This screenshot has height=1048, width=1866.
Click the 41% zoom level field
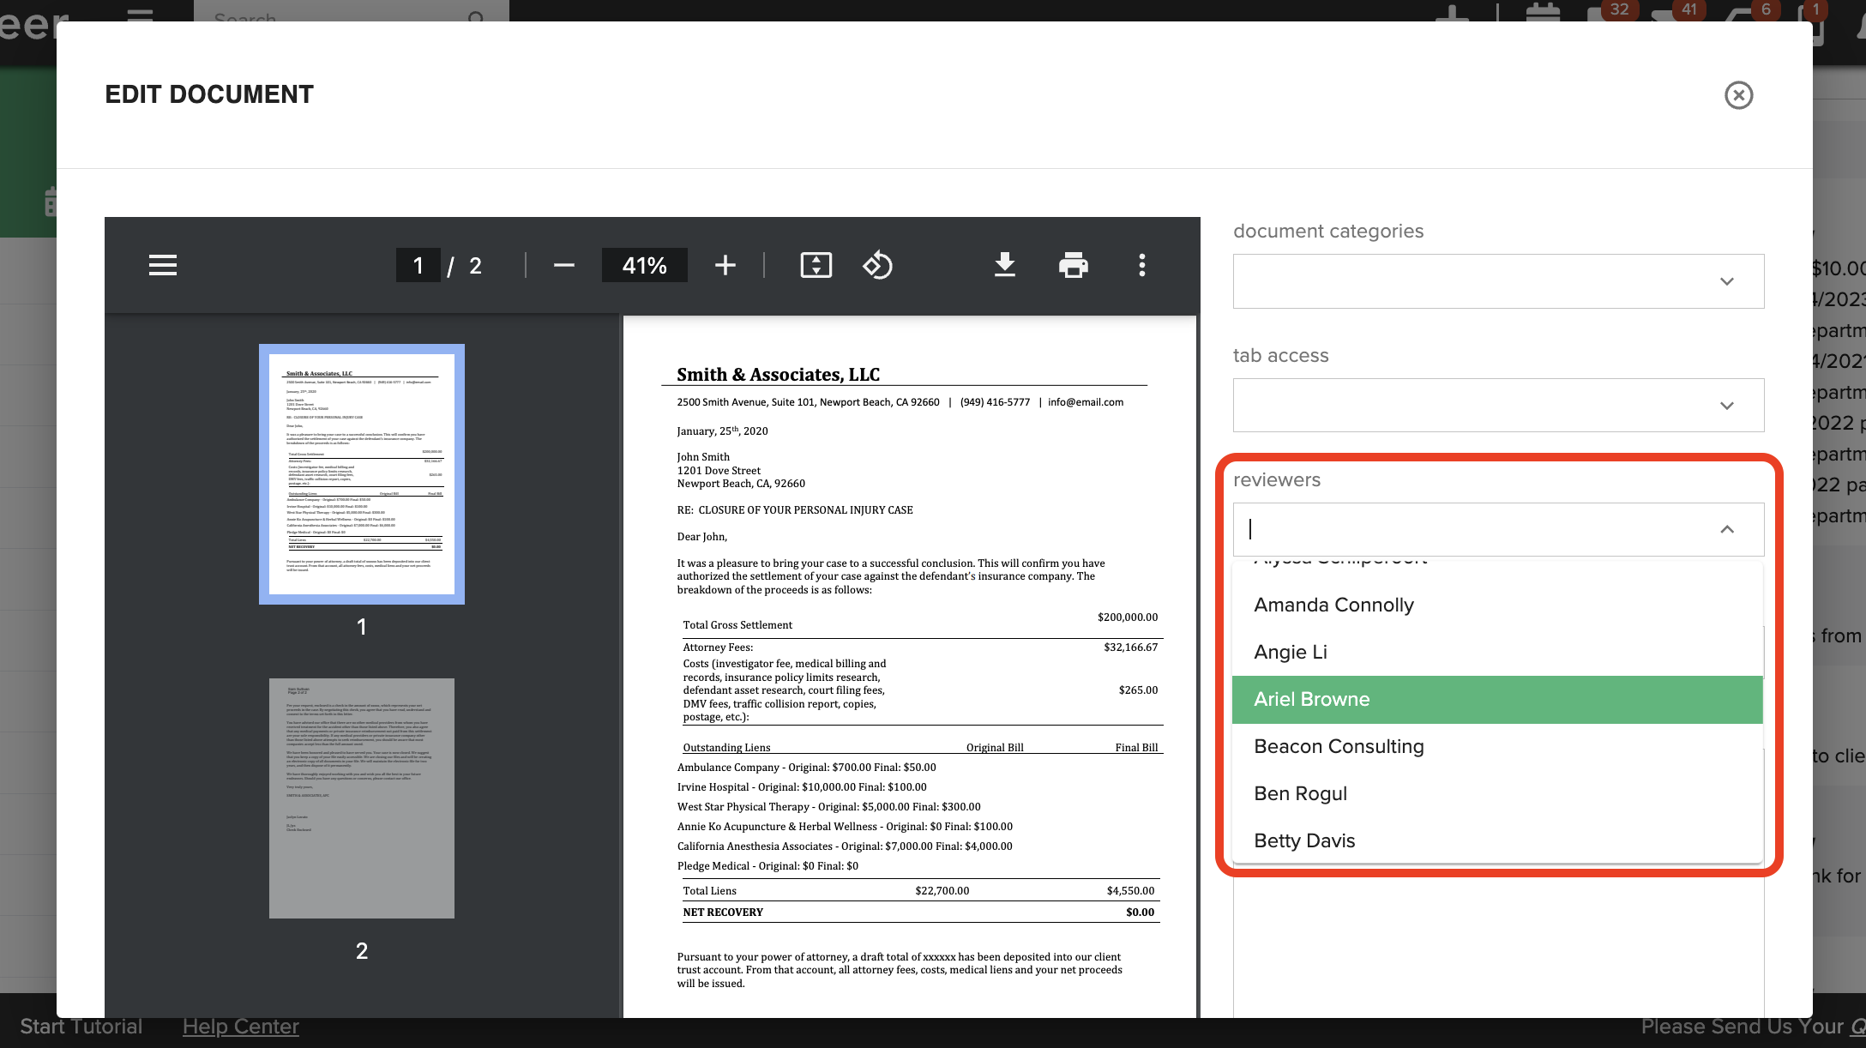pyautogui.click(x=645, y=265)
